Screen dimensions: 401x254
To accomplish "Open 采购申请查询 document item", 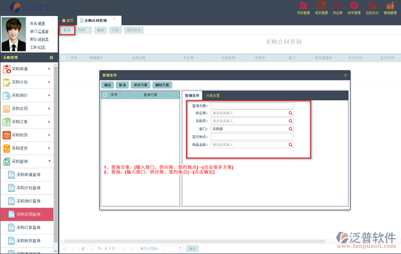I will click(x=27, y=174).
